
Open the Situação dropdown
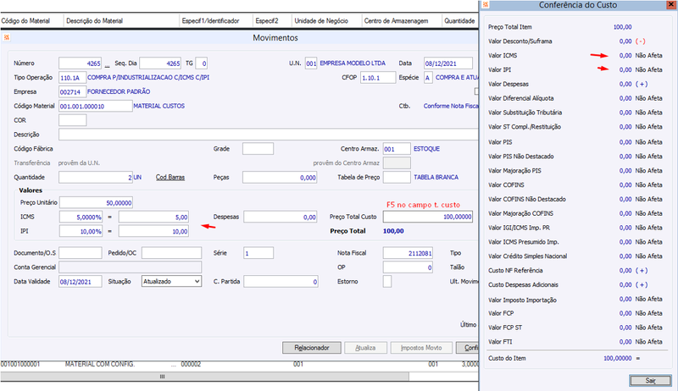coord(197,281)
